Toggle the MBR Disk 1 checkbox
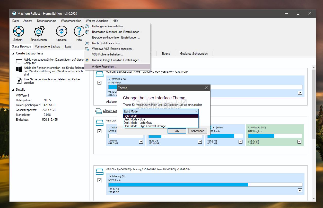This screenshot has width=323, height=208. click(x=100, y=83)
